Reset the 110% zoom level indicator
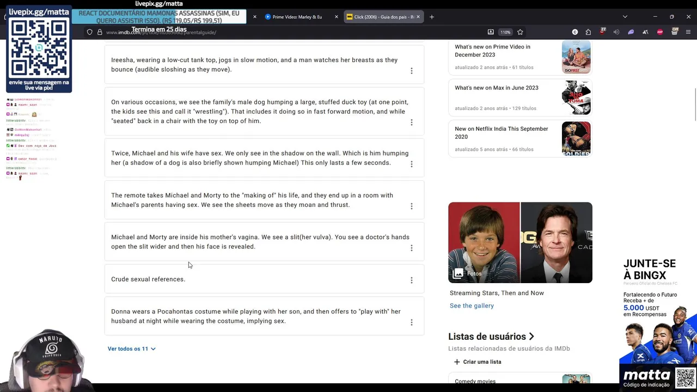 tap(506, 32)
